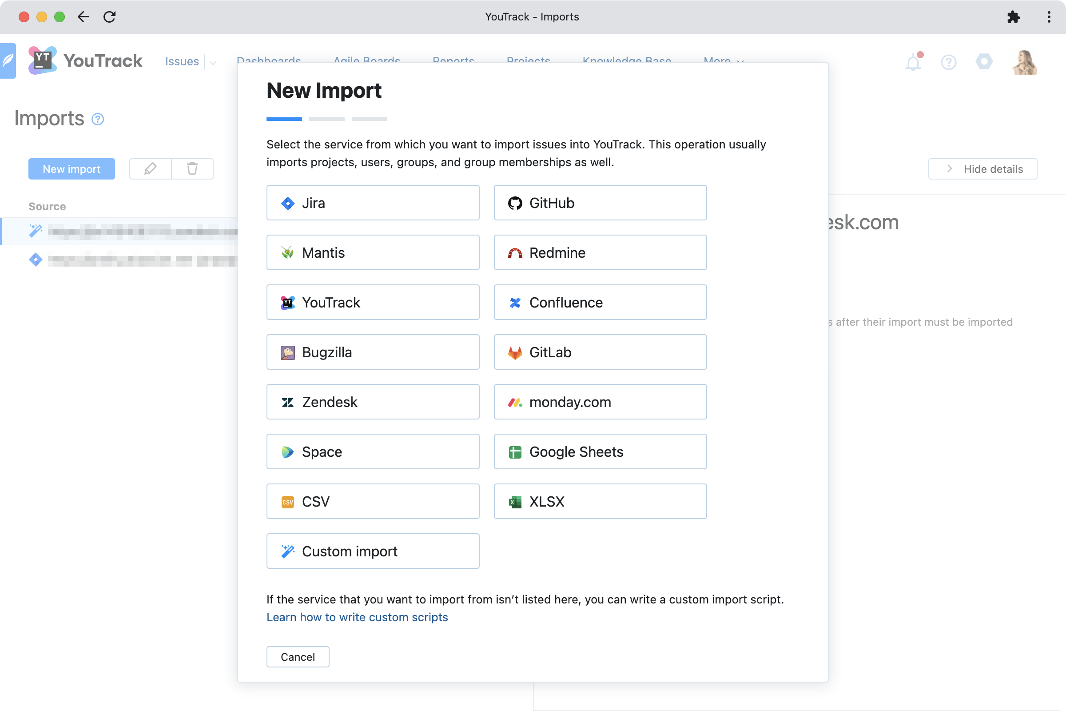Image resolution: width=1066 pixels, height=711 pixels.
Task: Pick the YouTrack import option
Action: pos(373,302)
